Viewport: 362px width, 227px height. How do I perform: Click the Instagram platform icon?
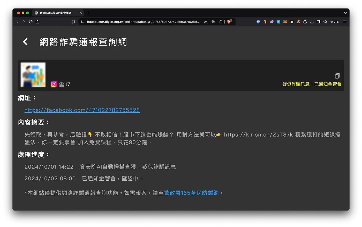point(54,84)
